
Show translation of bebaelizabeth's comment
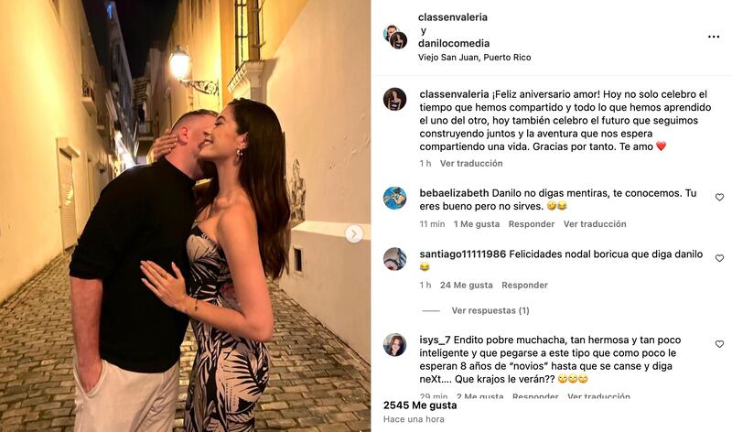click(x=595, y=224)
